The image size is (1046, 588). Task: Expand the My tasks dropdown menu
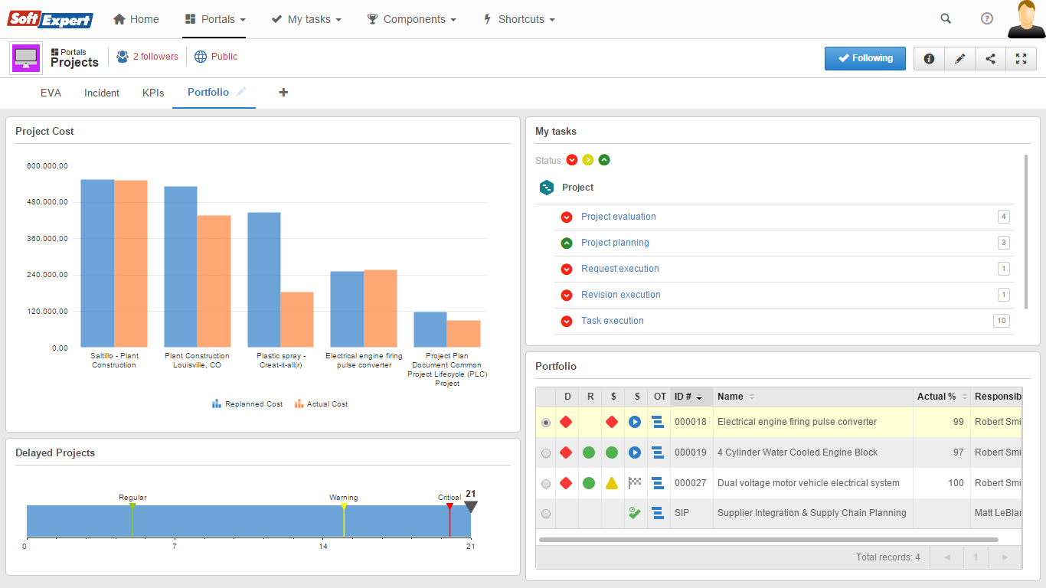tap(306, 19)
